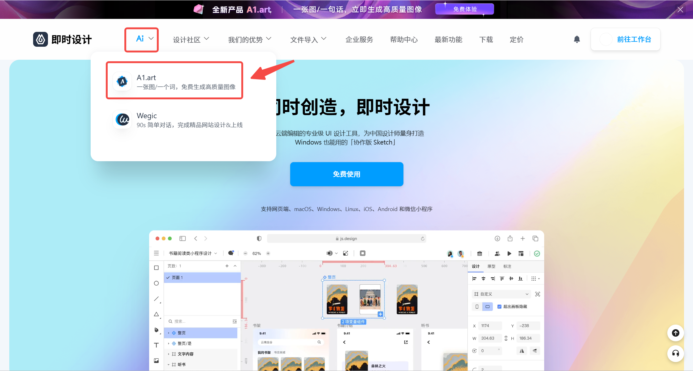Click the blue 免费使用 button
Viewport: 693px width, 371px height.
346,174
